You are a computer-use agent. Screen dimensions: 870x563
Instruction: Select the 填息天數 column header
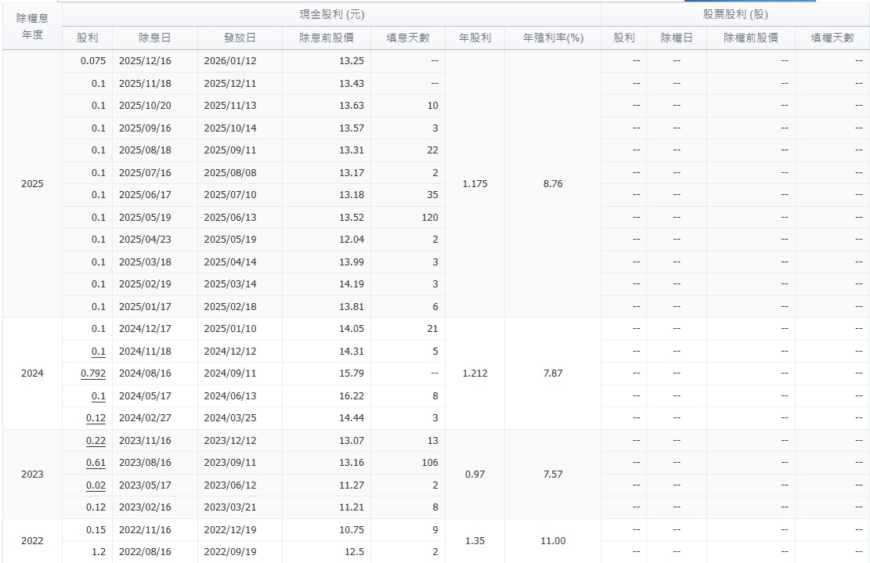(x=409, y=38)
